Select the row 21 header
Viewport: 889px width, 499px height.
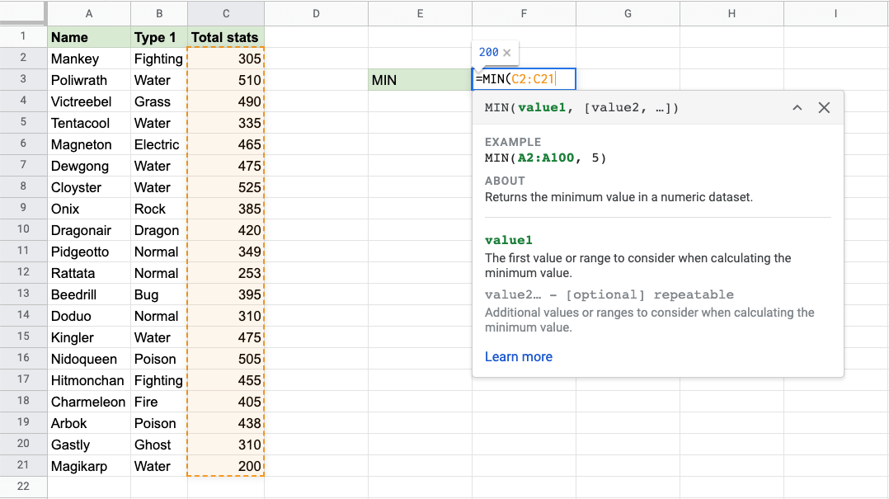coord(23,466)
